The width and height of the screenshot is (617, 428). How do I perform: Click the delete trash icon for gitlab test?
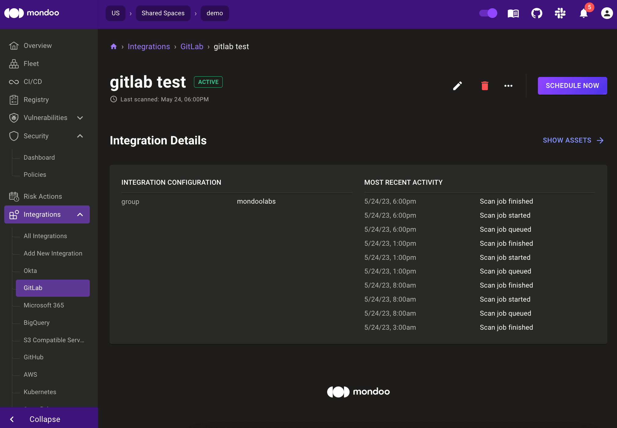click(x=485, y=86)
